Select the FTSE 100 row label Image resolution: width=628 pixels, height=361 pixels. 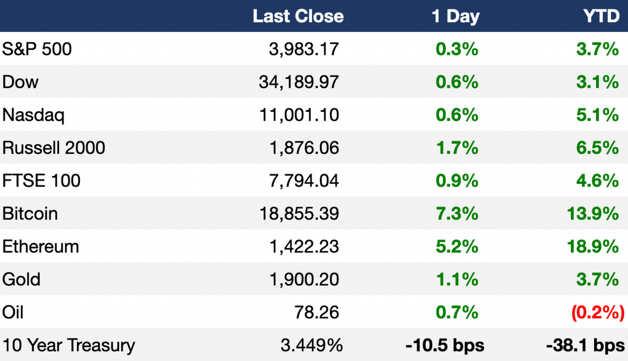(41, 181)
